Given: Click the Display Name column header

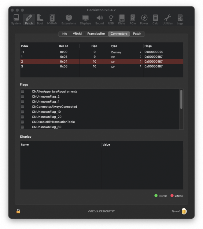Looking at the screenshot, I should pos(61,145).
